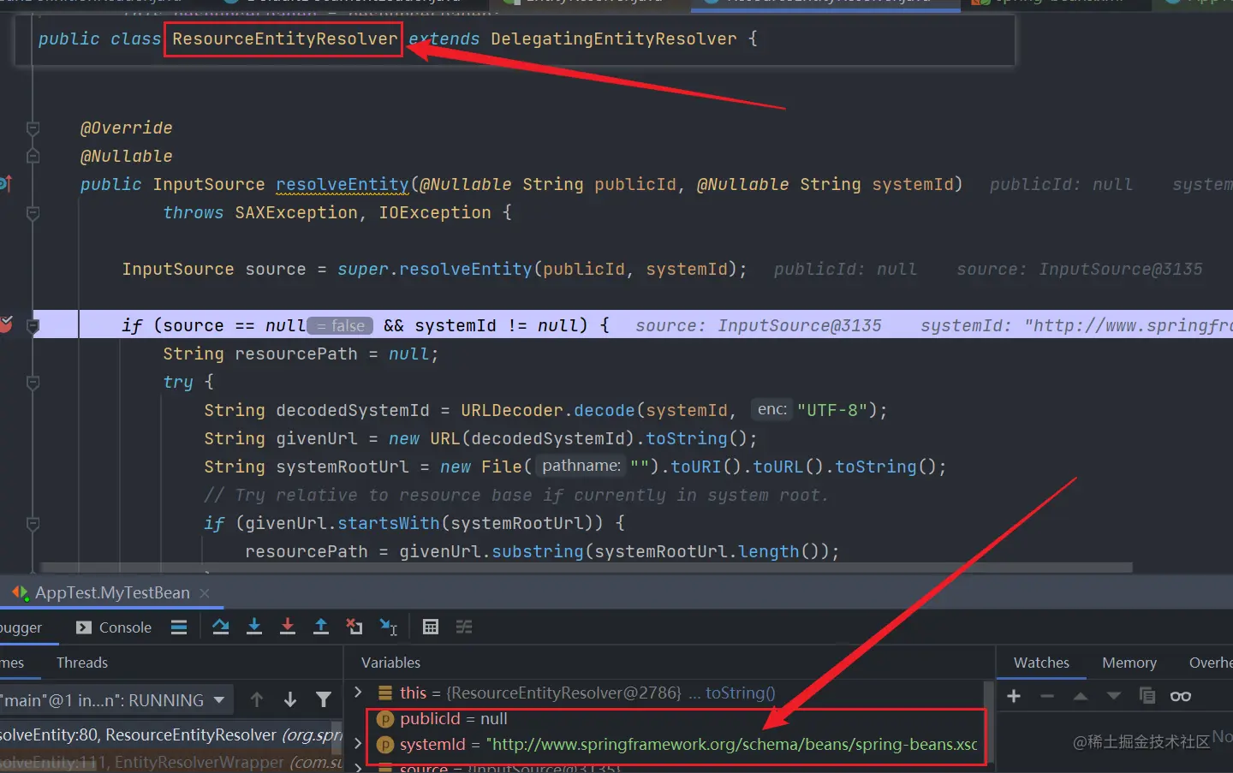The height and width of the screenshot is (773, 1233).
Task: Open the Threads tab
Action: tap(82, 663)
